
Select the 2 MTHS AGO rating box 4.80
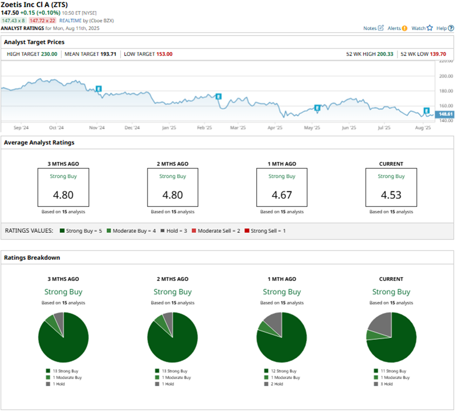tap(173, 188)
